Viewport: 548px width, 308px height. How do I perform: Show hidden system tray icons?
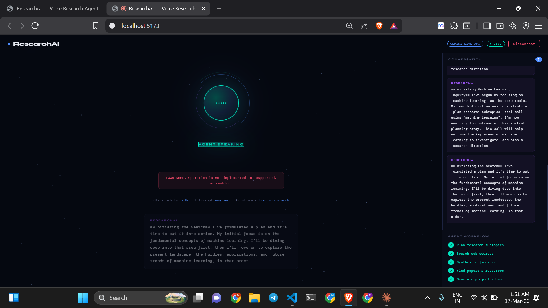(x=427, y=298)
